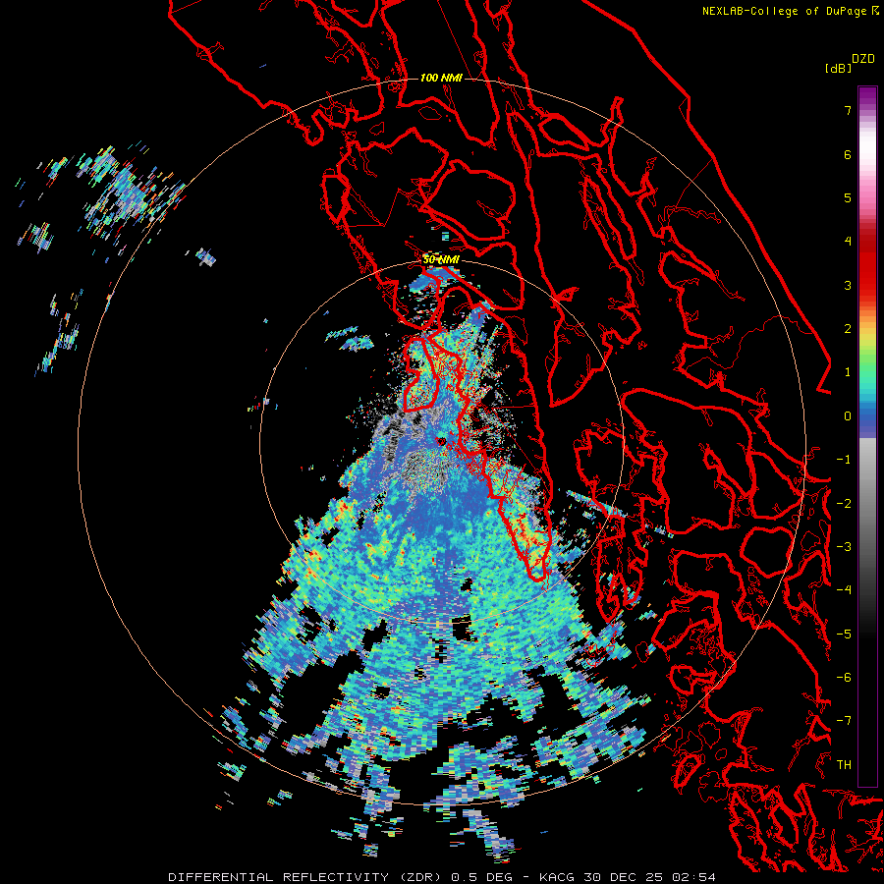Click the 2 dB legend label
The width and height of the screenshot is (884, 884).
click(x=848, y=329)
